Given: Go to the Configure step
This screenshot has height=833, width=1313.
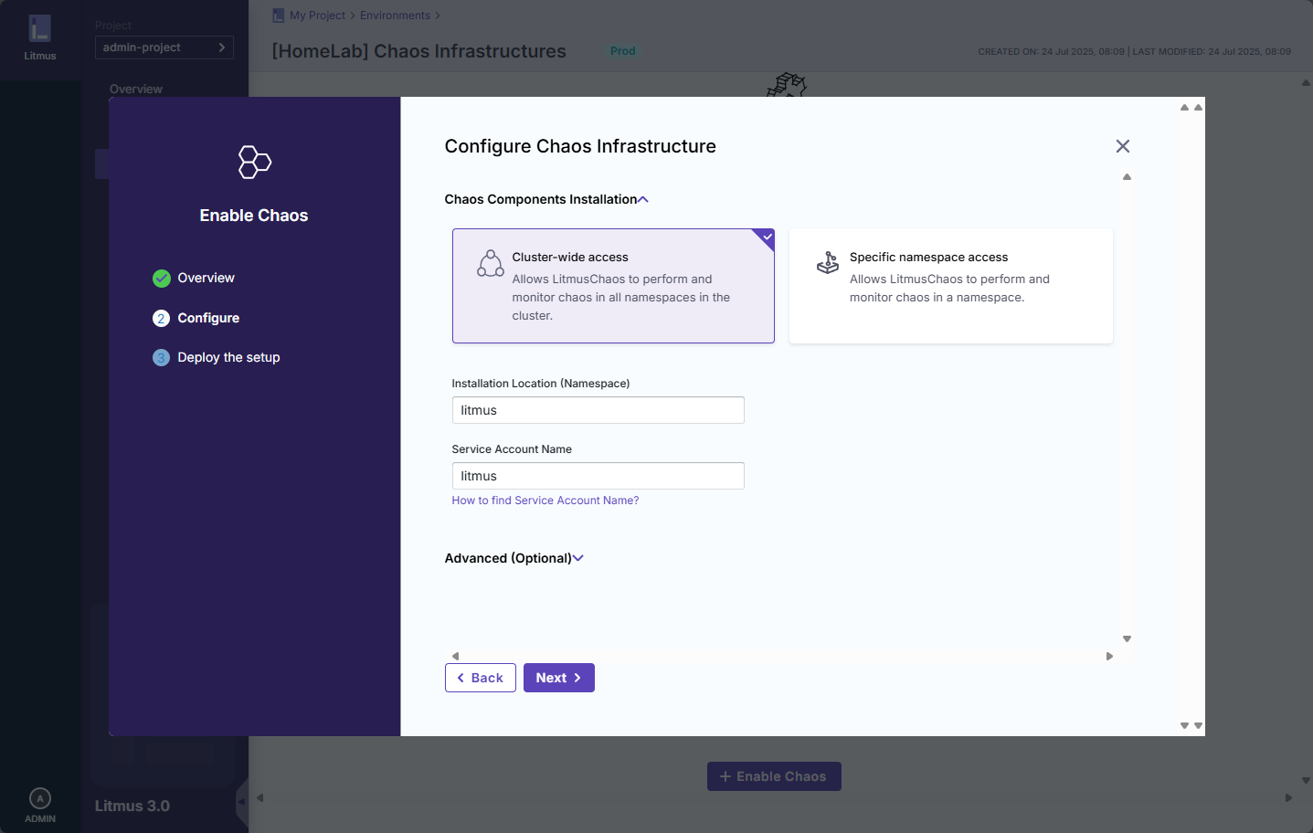Looking at the screenshot, I should pyautogui.click(x=208, y=318).
